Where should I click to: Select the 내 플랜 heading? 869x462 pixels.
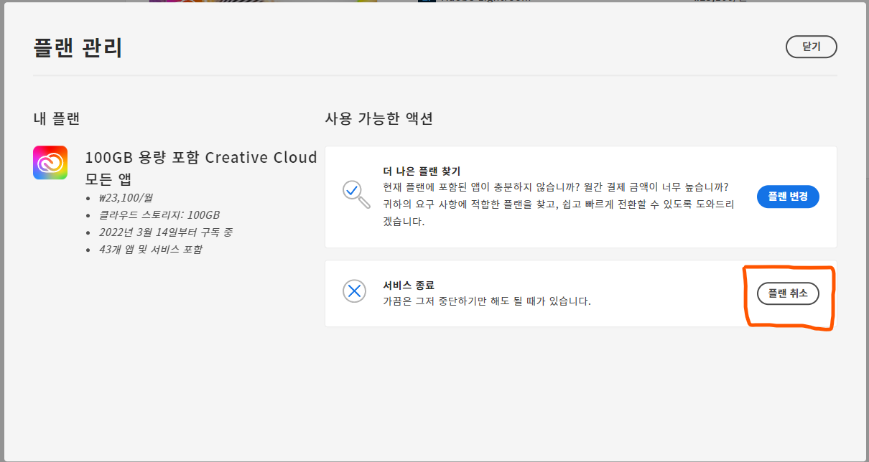(x=57, y=118)
